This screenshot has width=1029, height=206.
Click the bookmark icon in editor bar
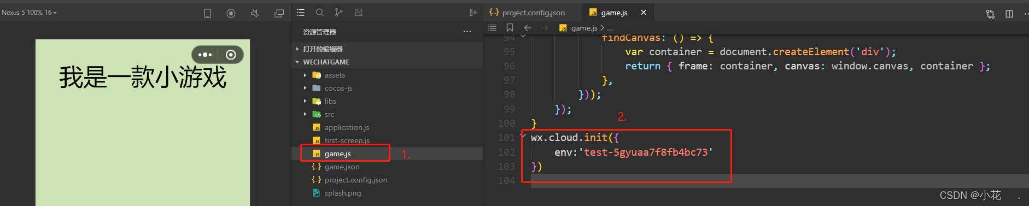point(510,28)
